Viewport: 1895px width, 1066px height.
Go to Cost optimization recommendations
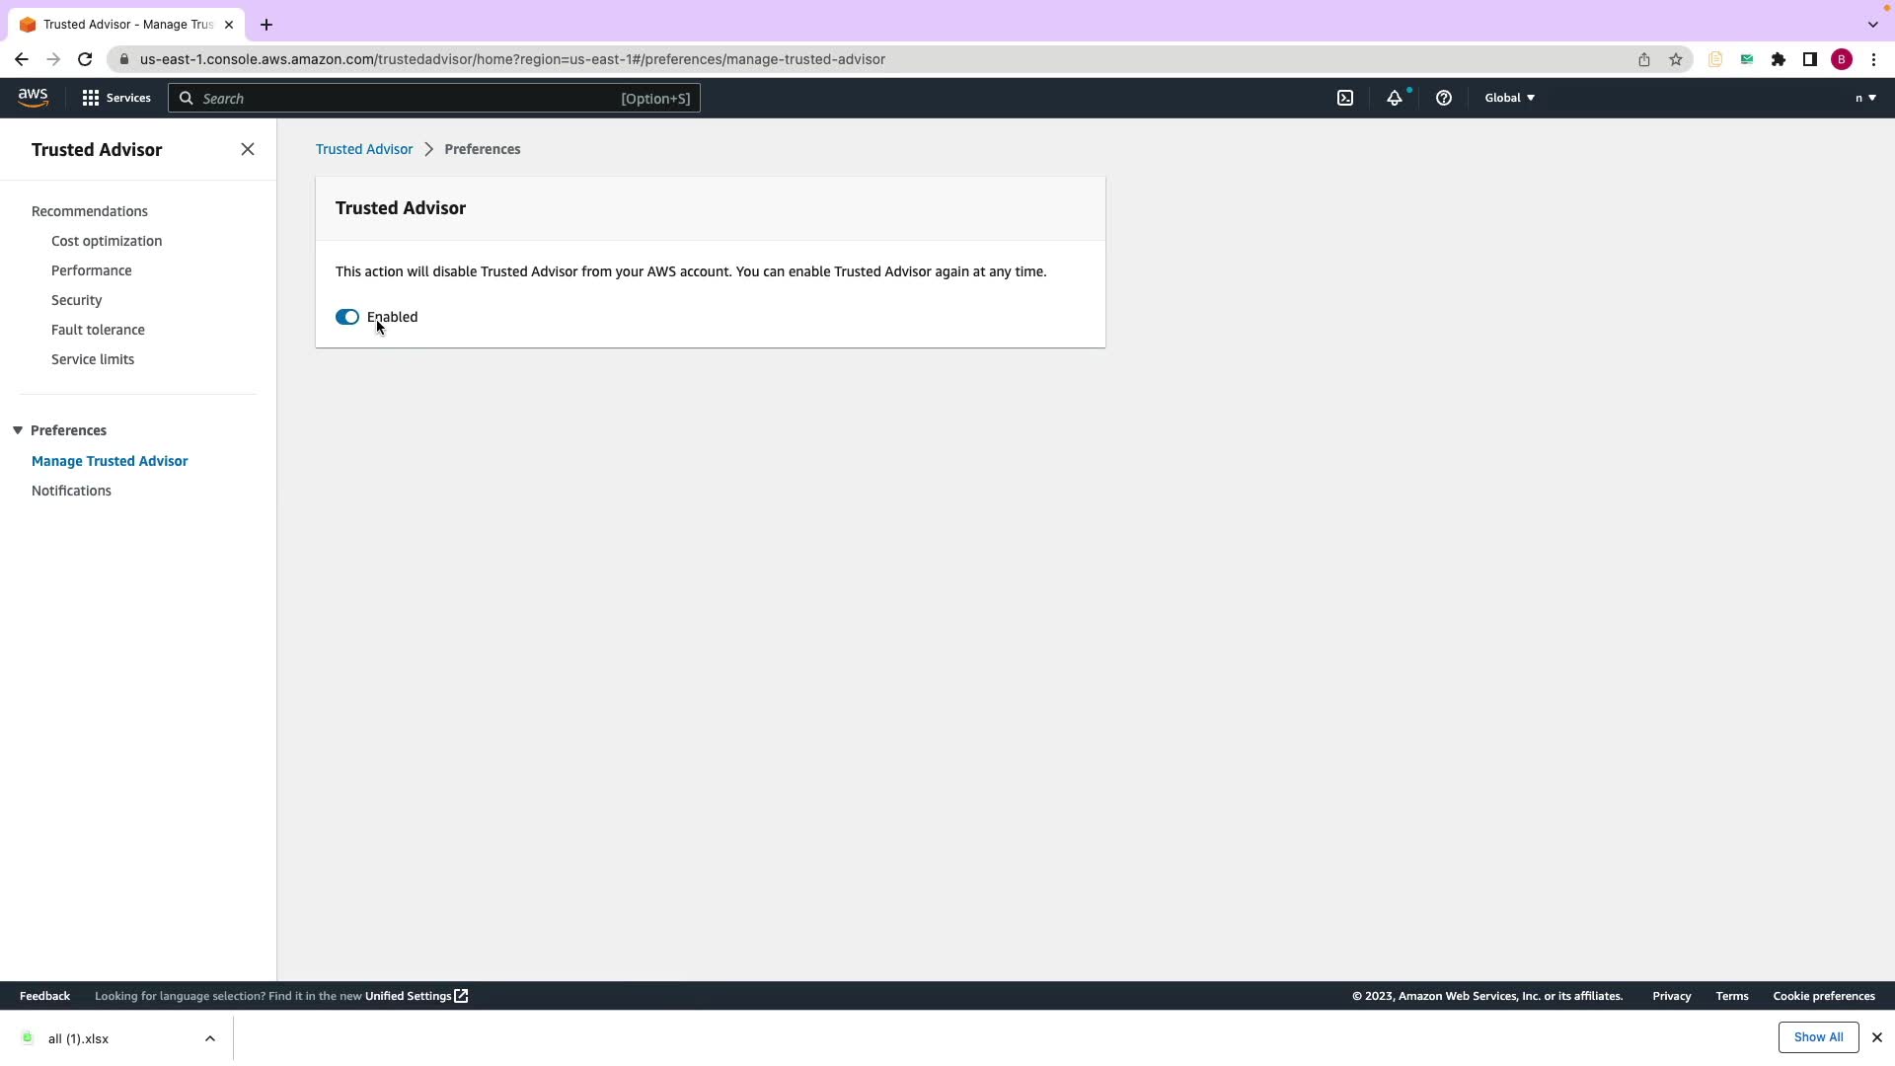tap(107, 241)
